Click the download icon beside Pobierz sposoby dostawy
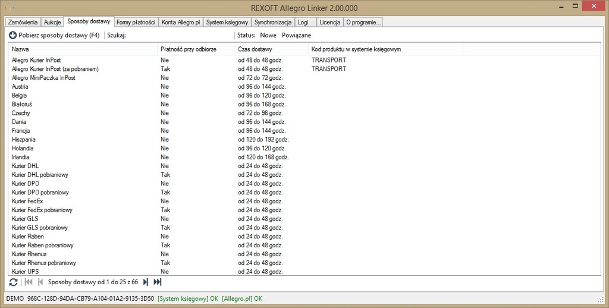This screenshot has height=308, width=609. coord(13,35)
